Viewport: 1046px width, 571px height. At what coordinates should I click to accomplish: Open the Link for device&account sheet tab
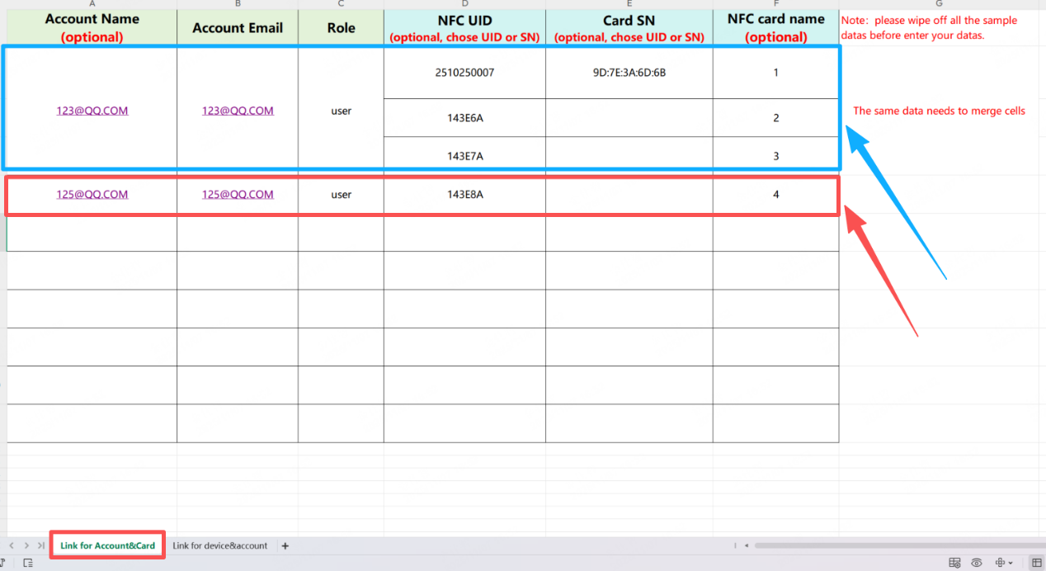(219, 545)
